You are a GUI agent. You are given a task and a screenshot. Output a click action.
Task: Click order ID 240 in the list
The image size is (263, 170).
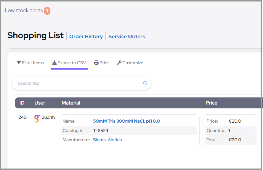point(23,117)
